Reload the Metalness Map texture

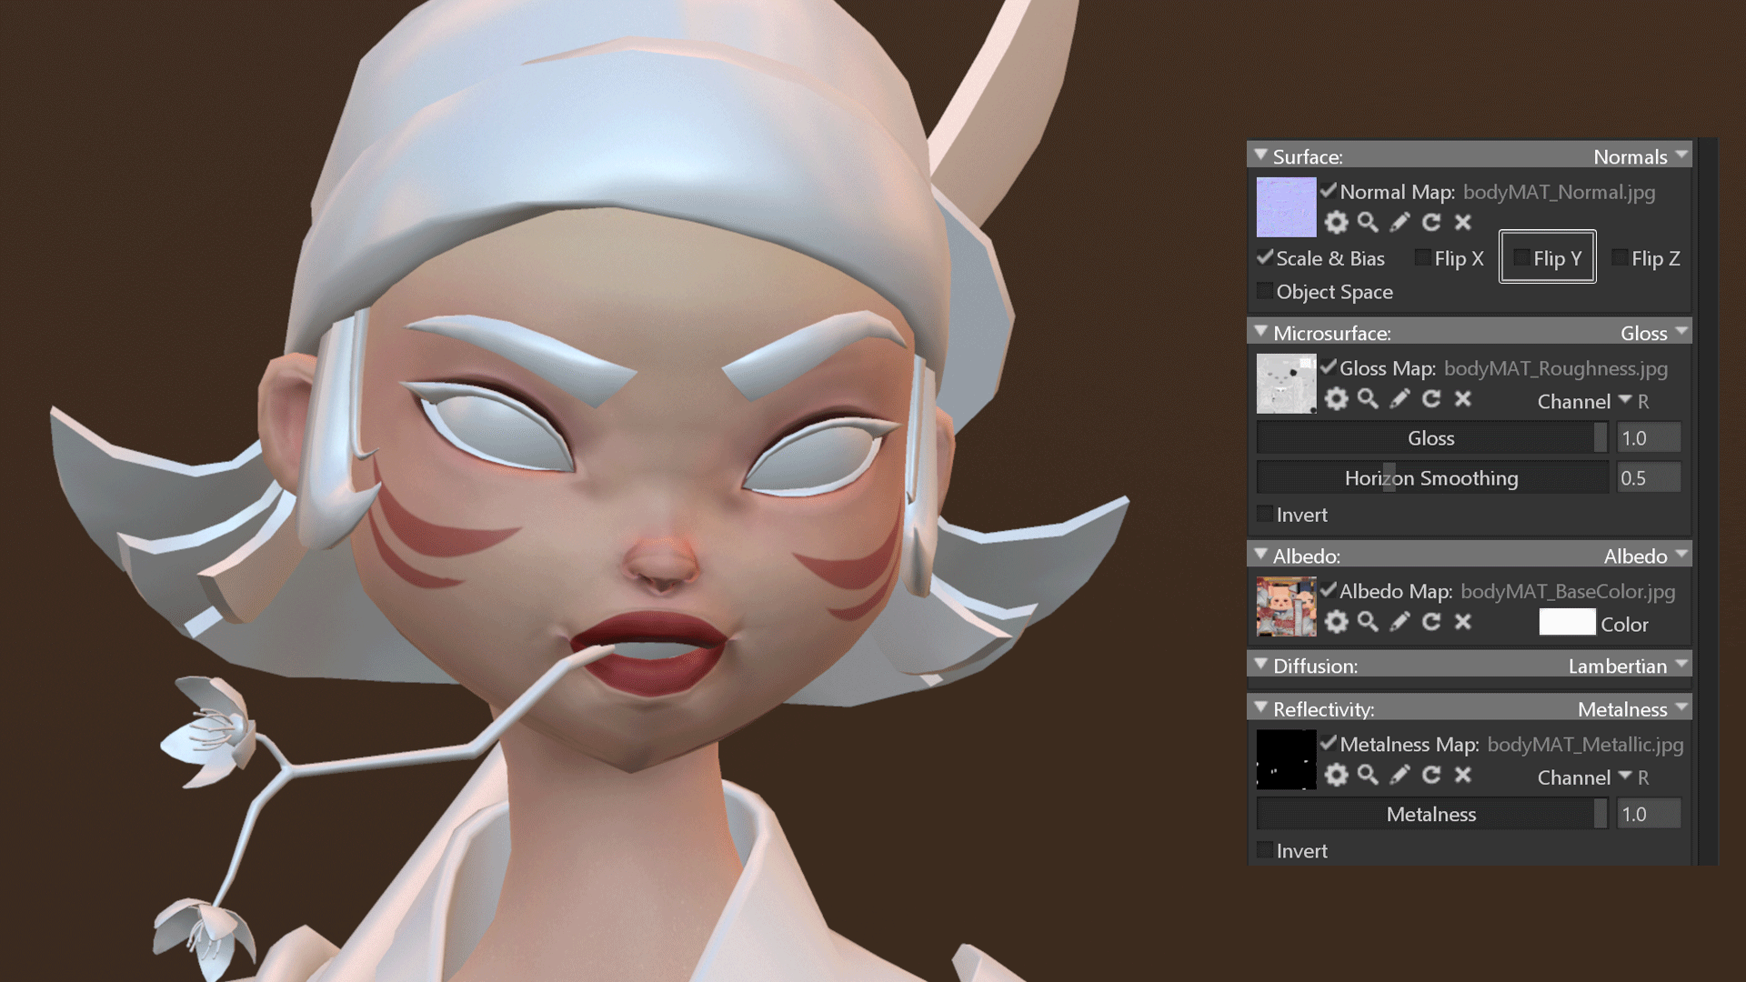[1431, 775]
